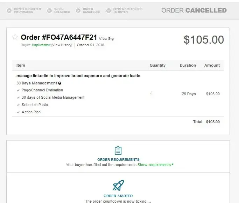The height and width of the screenshot is (203, 239).
Task: Click the Duration column header
Action: pos(188,65)
